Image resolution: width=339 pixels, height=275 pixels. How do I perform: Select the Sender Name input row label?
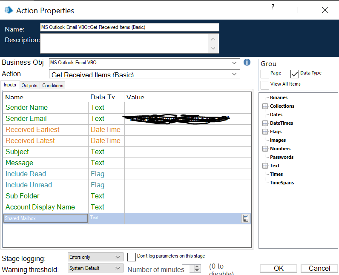click(26, 108)
